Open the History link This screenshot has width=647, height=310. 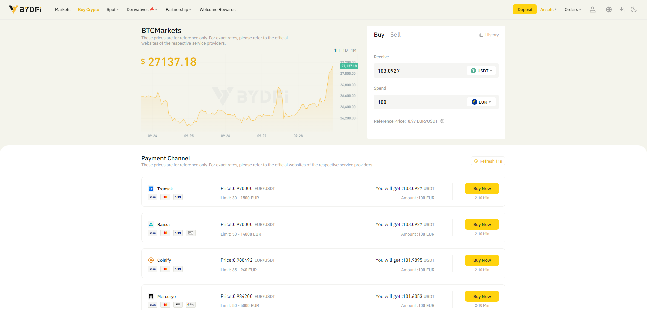pyautogui.click(x=489, y=35)
